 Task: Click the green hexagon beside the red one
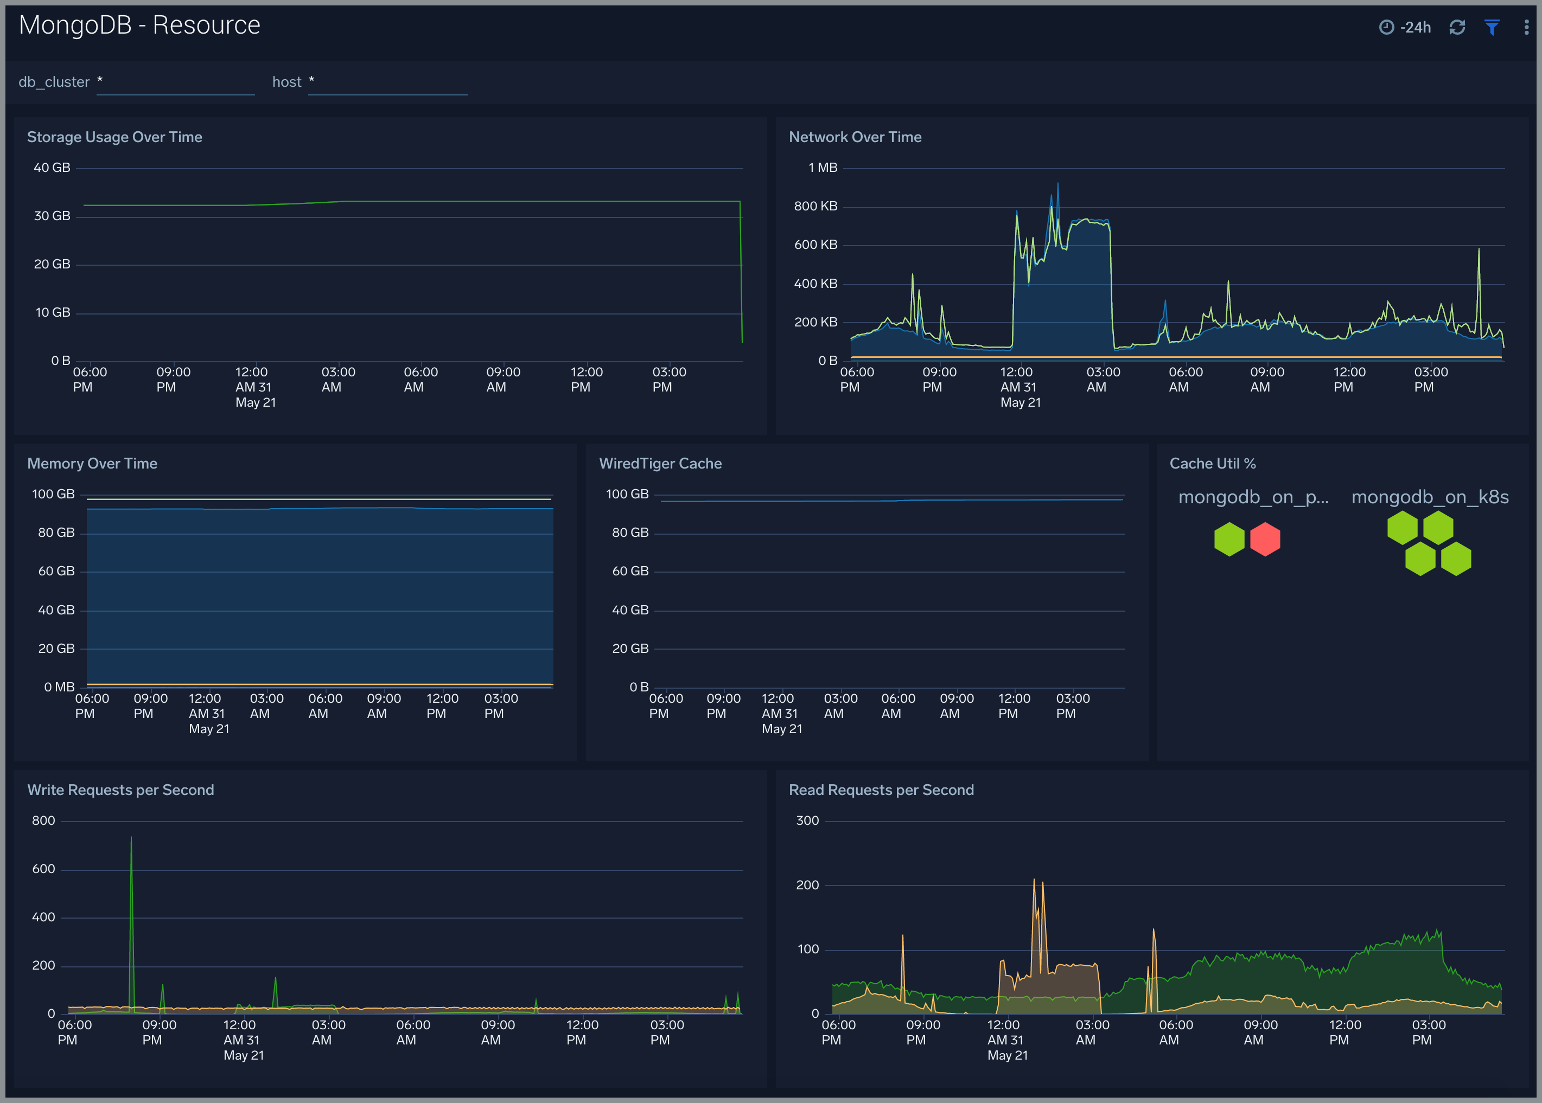point(1229,539)
